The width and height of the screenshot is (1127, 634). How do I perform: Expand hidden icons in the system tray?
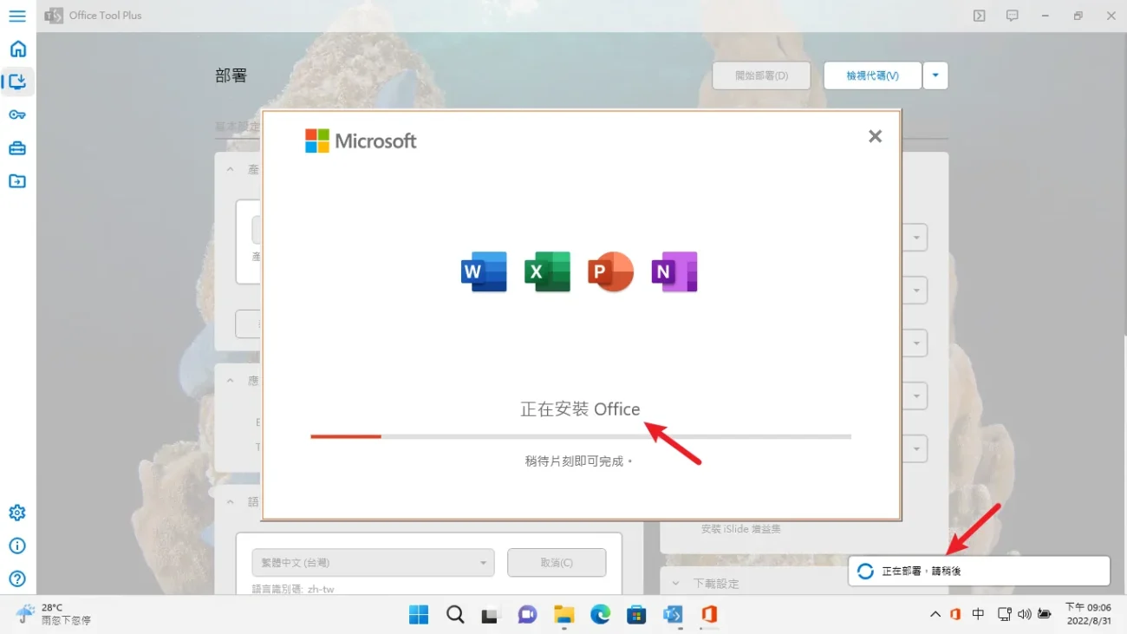point(935,614)
